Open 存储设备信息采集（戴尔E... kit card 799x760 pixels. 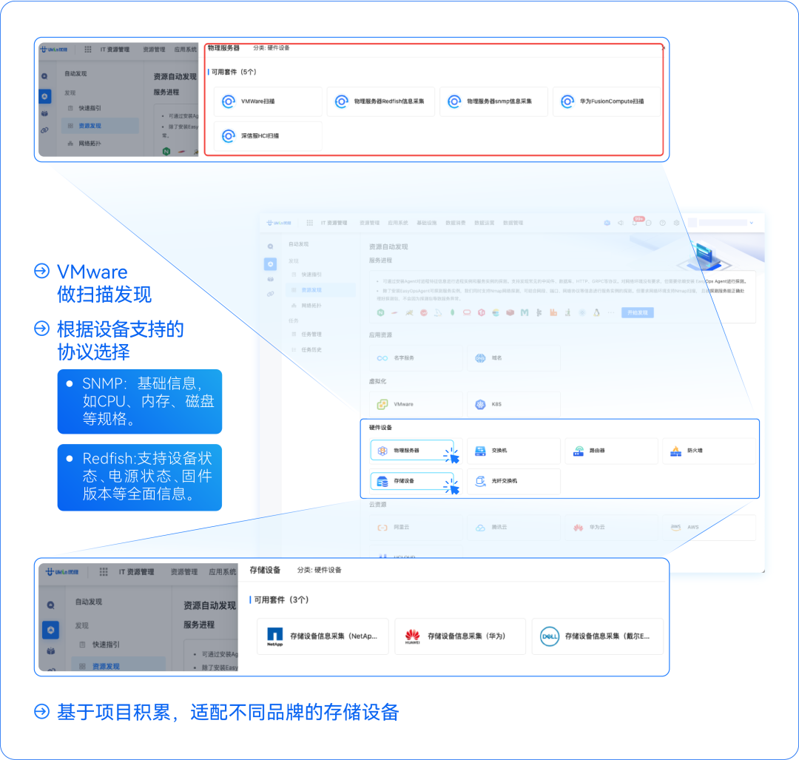[x=598, y=636]
